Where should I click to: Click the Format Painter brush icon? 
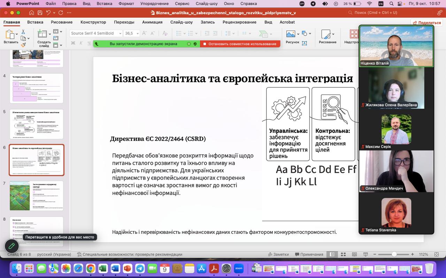23,45
